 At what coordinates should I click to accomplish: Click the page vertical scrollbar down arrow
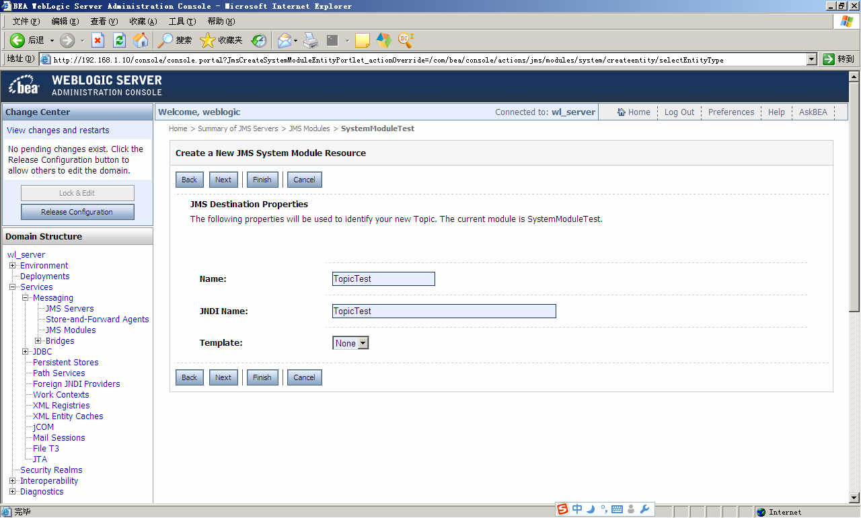[x=855, y=498]
